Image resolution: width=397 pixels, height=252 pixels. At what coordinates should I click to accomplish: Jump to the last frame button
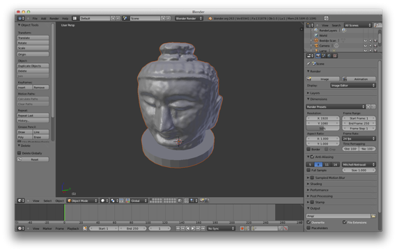pyautogui.click(x=203, y=228)
